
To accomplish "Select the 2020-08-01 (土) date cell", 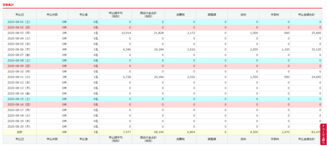I will click(19, 22).
